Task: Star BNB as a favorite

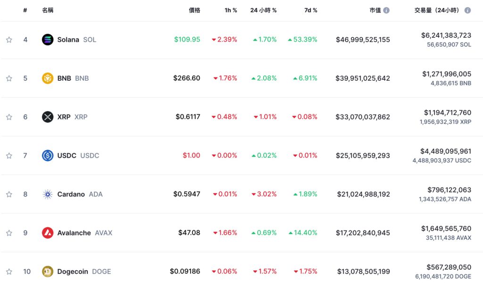Action: 9,78
